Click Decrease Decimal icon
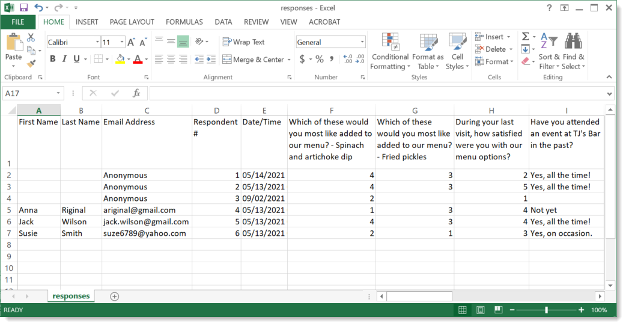Image resolution: width=626 pixels, height=326 pixels. (360, 59)
